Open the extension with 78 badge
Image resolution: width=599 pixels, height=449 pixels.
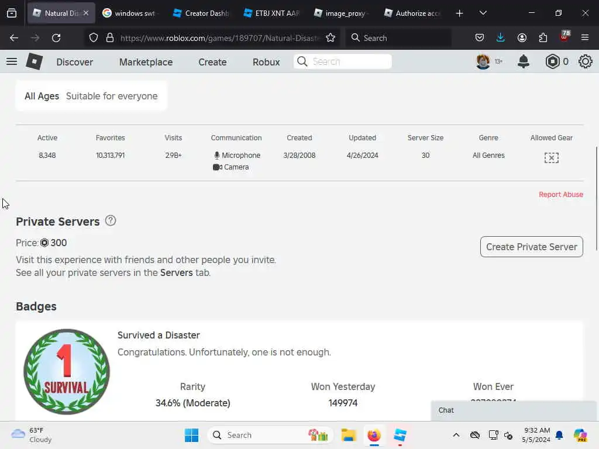point(564,37)
